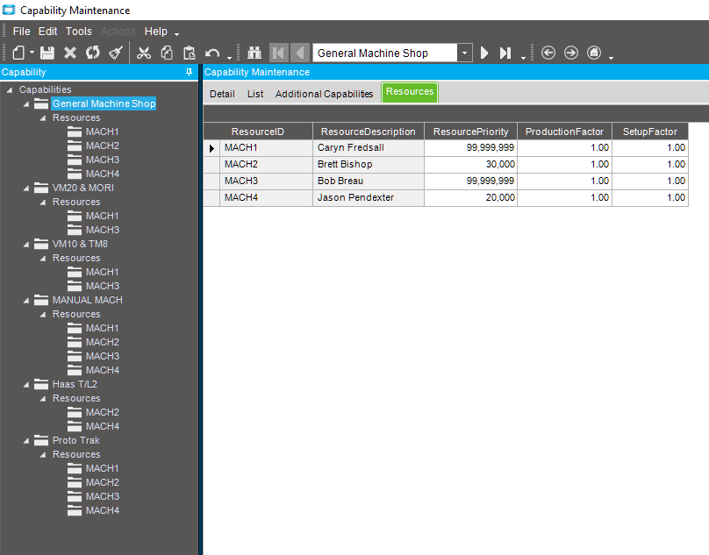This screenshot has height=555, width=709.
Task: Select the Haas T/L2 capability in tree
Action: point(75,384)
